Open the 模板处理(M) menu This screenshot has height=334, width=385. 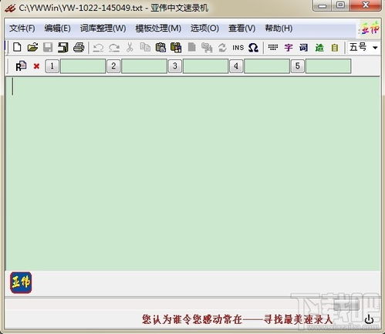point(158,29)
